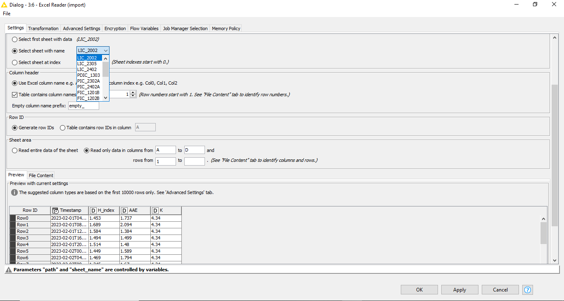Click the help question mark icon
The image size is (564, 301).
(x=528, y=290)
